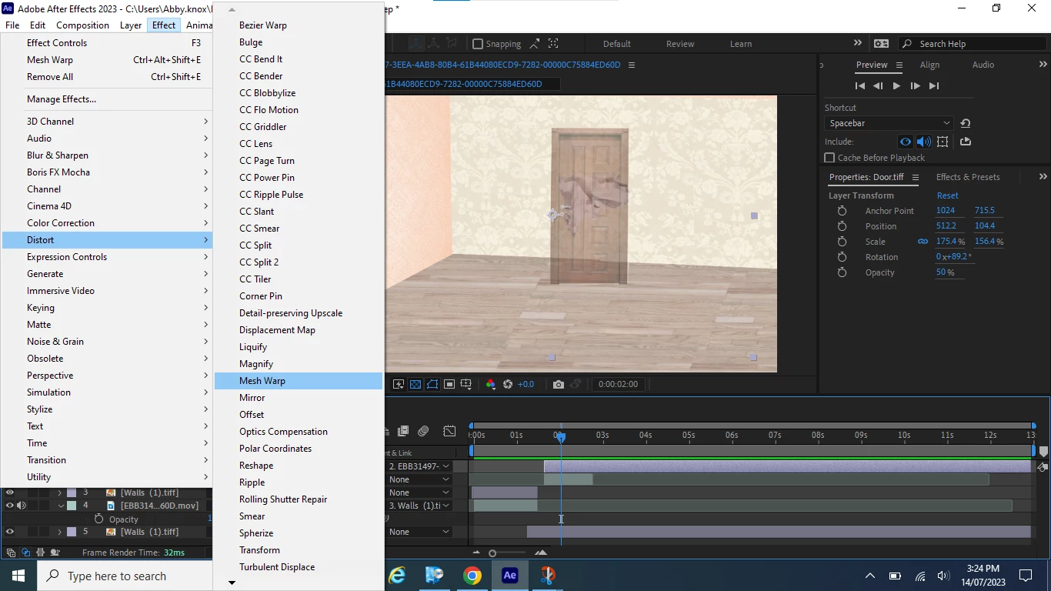The width and height of the screenshot is (1051, 591).
Task: Click Reset in Layer Transform
Action: (947, 195)
